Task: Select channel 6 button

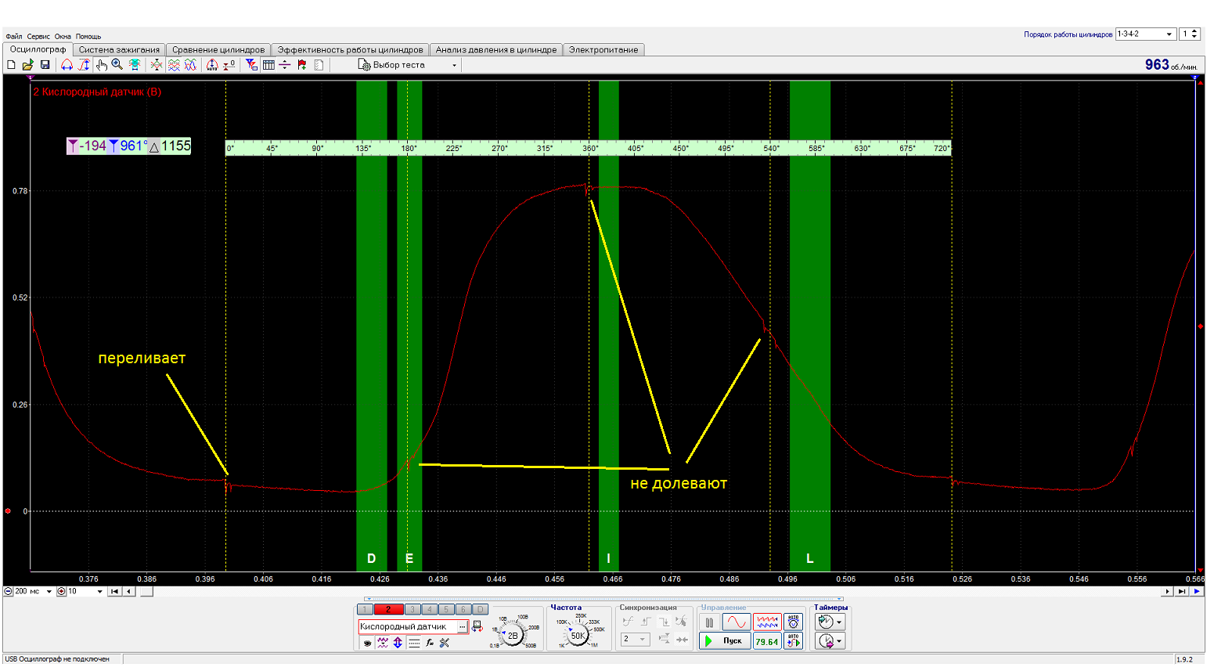Action: tap(463, 609)
